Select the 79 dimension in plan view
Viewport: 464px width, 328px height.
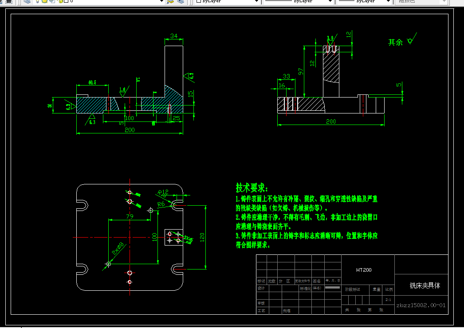130,216
